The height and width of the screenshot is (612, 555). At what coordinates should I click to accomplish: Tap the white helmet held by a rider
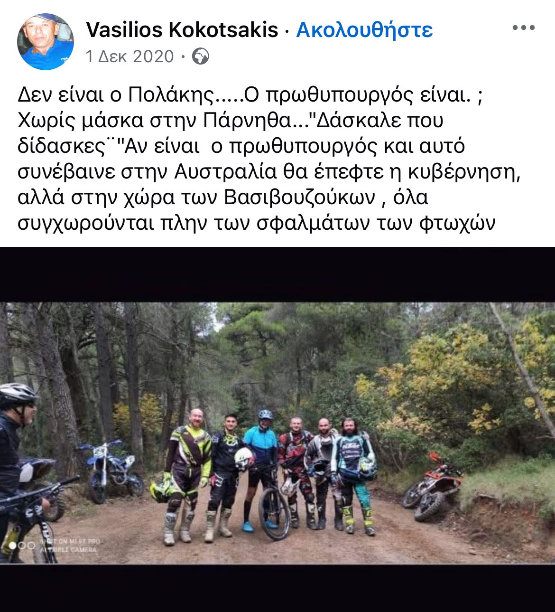click(x=244, y=459)
